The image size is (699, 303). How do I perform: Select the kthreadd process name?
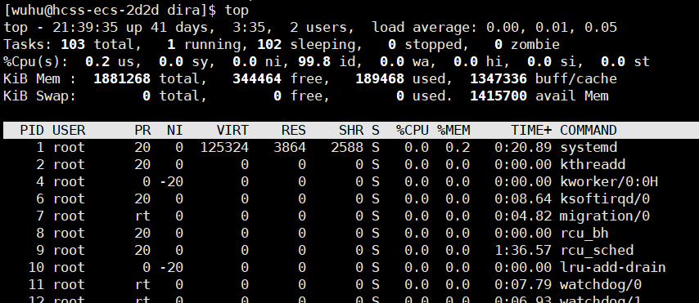(x=593, y=164)
